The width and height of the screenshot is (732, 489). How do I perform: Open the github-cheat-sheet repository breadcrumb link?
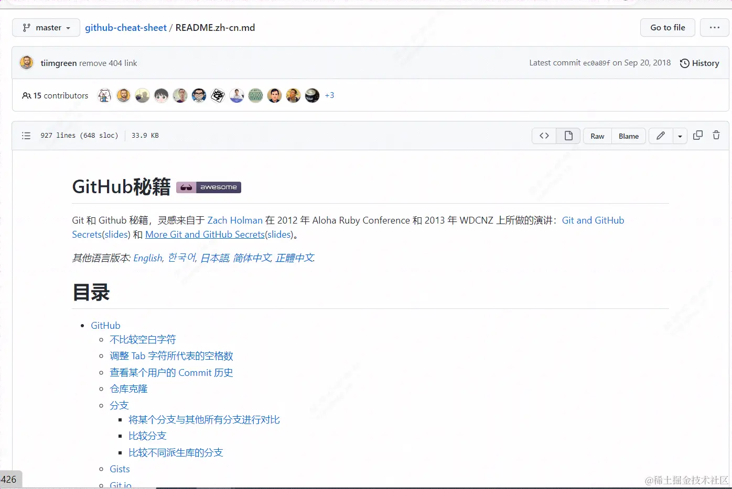pyautogui.click(x=126, y=28)
